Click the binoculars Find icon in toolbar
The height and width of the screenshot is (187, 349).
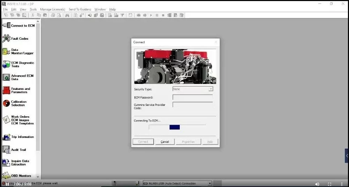click(x=67, y=15)
